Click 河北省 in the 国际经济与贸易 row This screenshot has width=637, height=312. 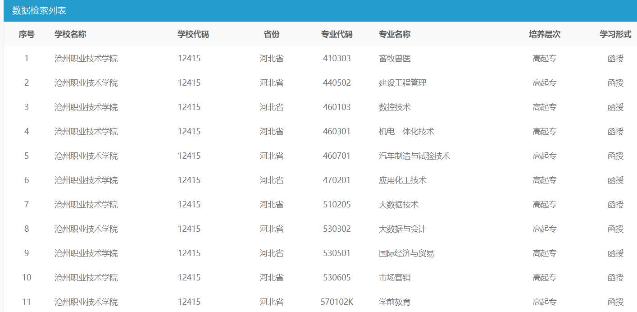272,253
